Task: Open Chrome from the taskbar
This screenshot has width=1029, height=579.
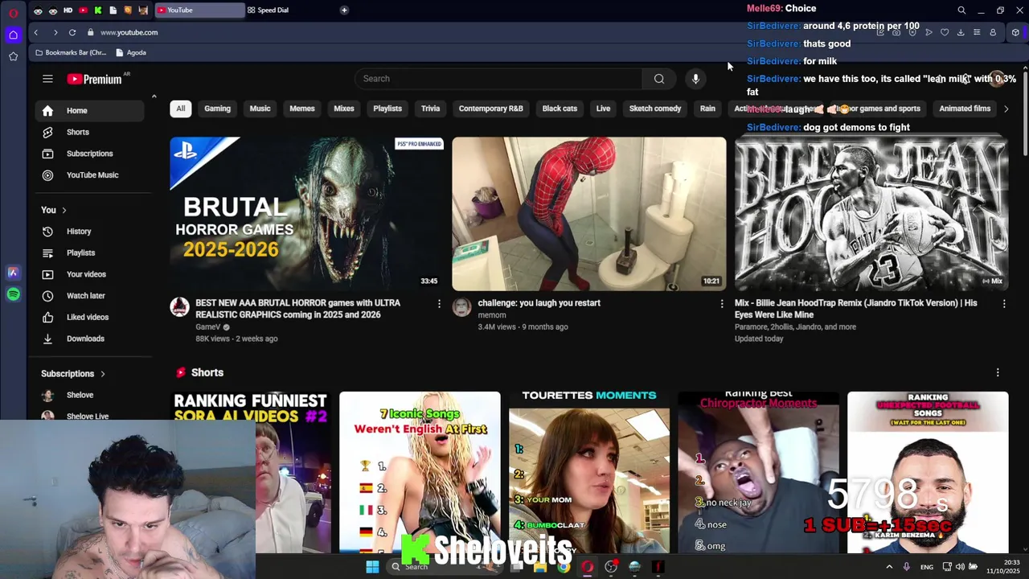Action: (x=564, y=567)
